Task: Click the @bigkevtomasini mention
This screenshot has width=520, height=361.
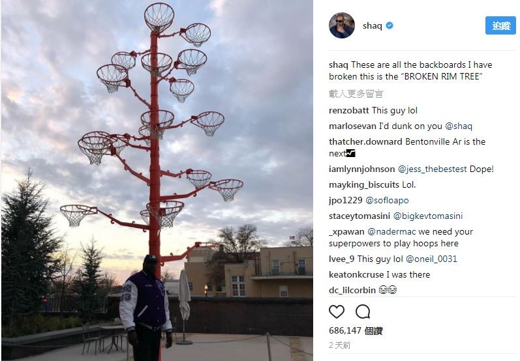Action: [x=428, y=216]
